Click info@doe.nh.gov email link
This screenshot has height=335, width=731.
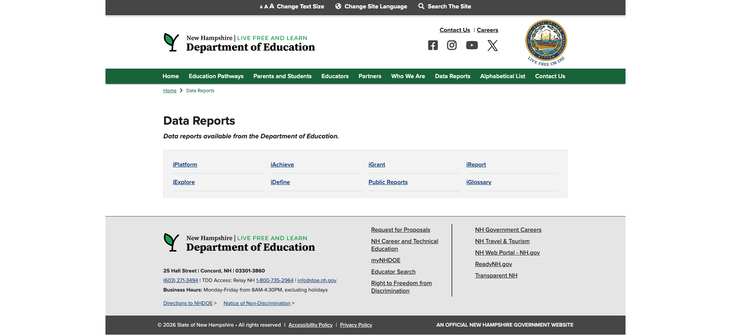click(x=317, y=281)
